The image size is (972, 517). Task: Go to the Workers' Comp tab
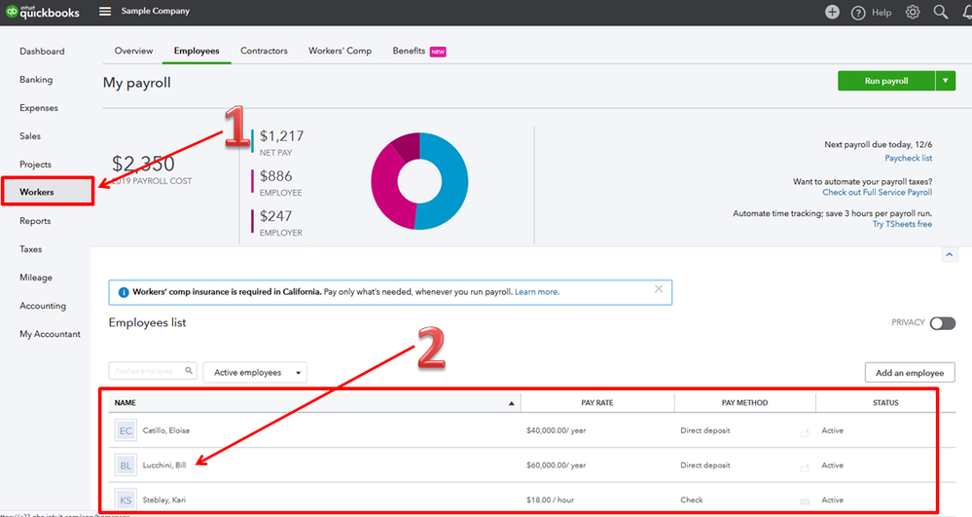(x=340, y=51)
